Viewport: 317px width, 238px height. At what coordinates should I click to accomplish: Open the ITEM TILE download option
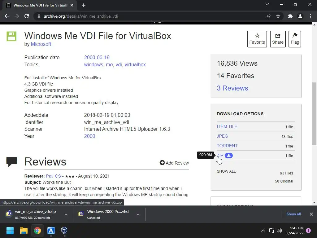tap(227, 126)
